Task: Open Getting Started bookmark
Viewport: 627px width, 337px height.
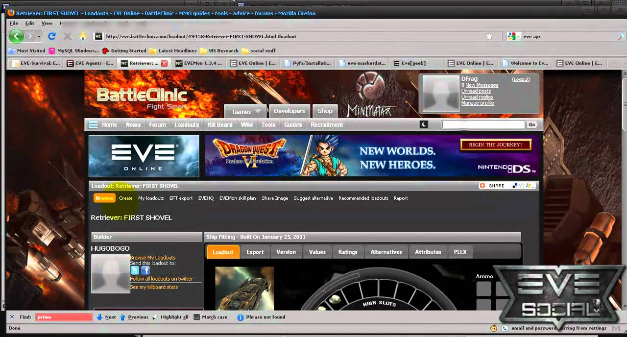Action: coord(124,50)
